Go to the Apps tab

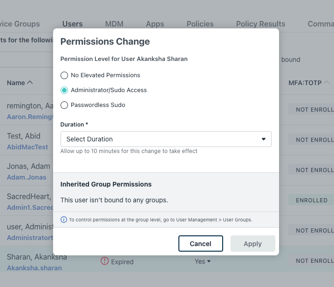point(155,24)
